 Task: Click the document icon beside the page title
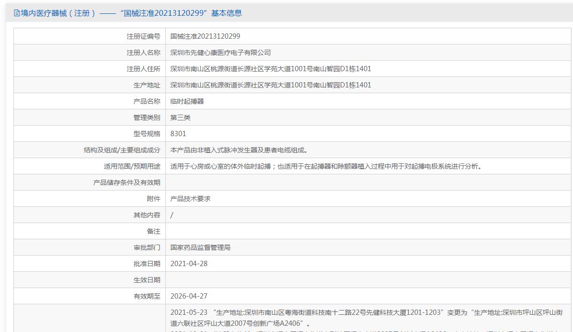(16, 13)
